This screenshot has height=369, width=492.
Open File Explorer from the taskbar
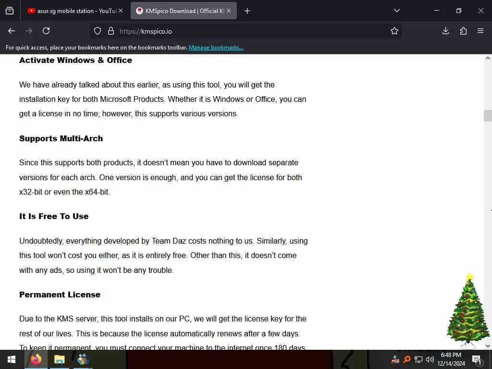(x=59, y=359)
